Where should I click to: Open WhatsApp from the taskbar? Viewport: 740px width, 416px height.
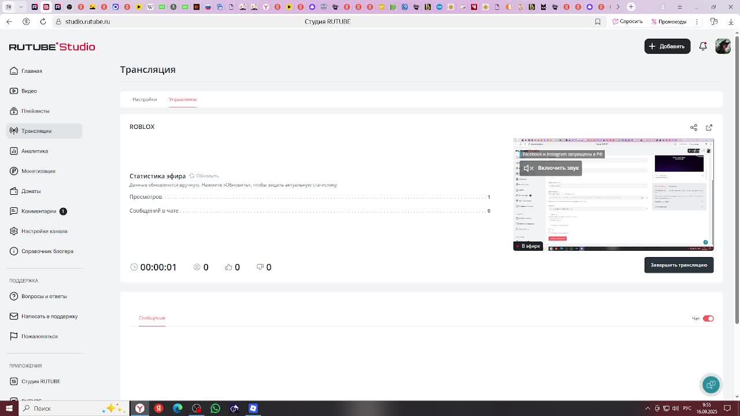pyautogui.click(x=215, y=408)
